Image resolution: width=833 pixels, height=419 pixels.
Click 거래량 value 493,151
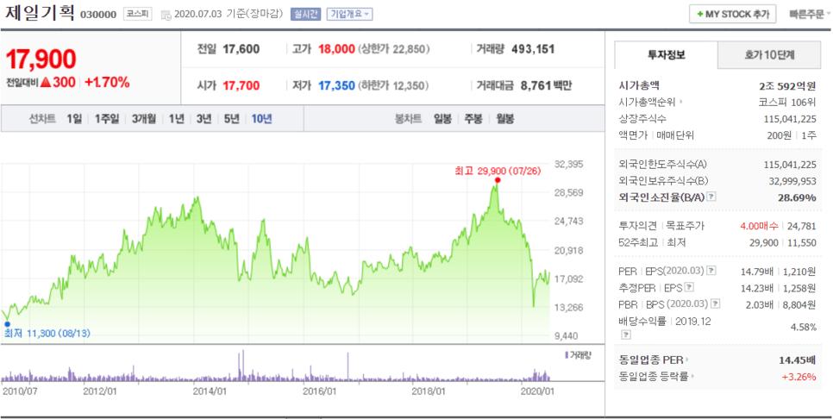click(533, 49)
